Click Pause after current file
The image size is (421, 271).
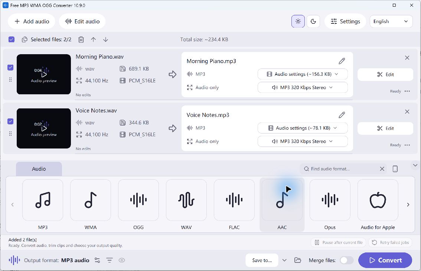pyautogui.click(x=339, y=242)
